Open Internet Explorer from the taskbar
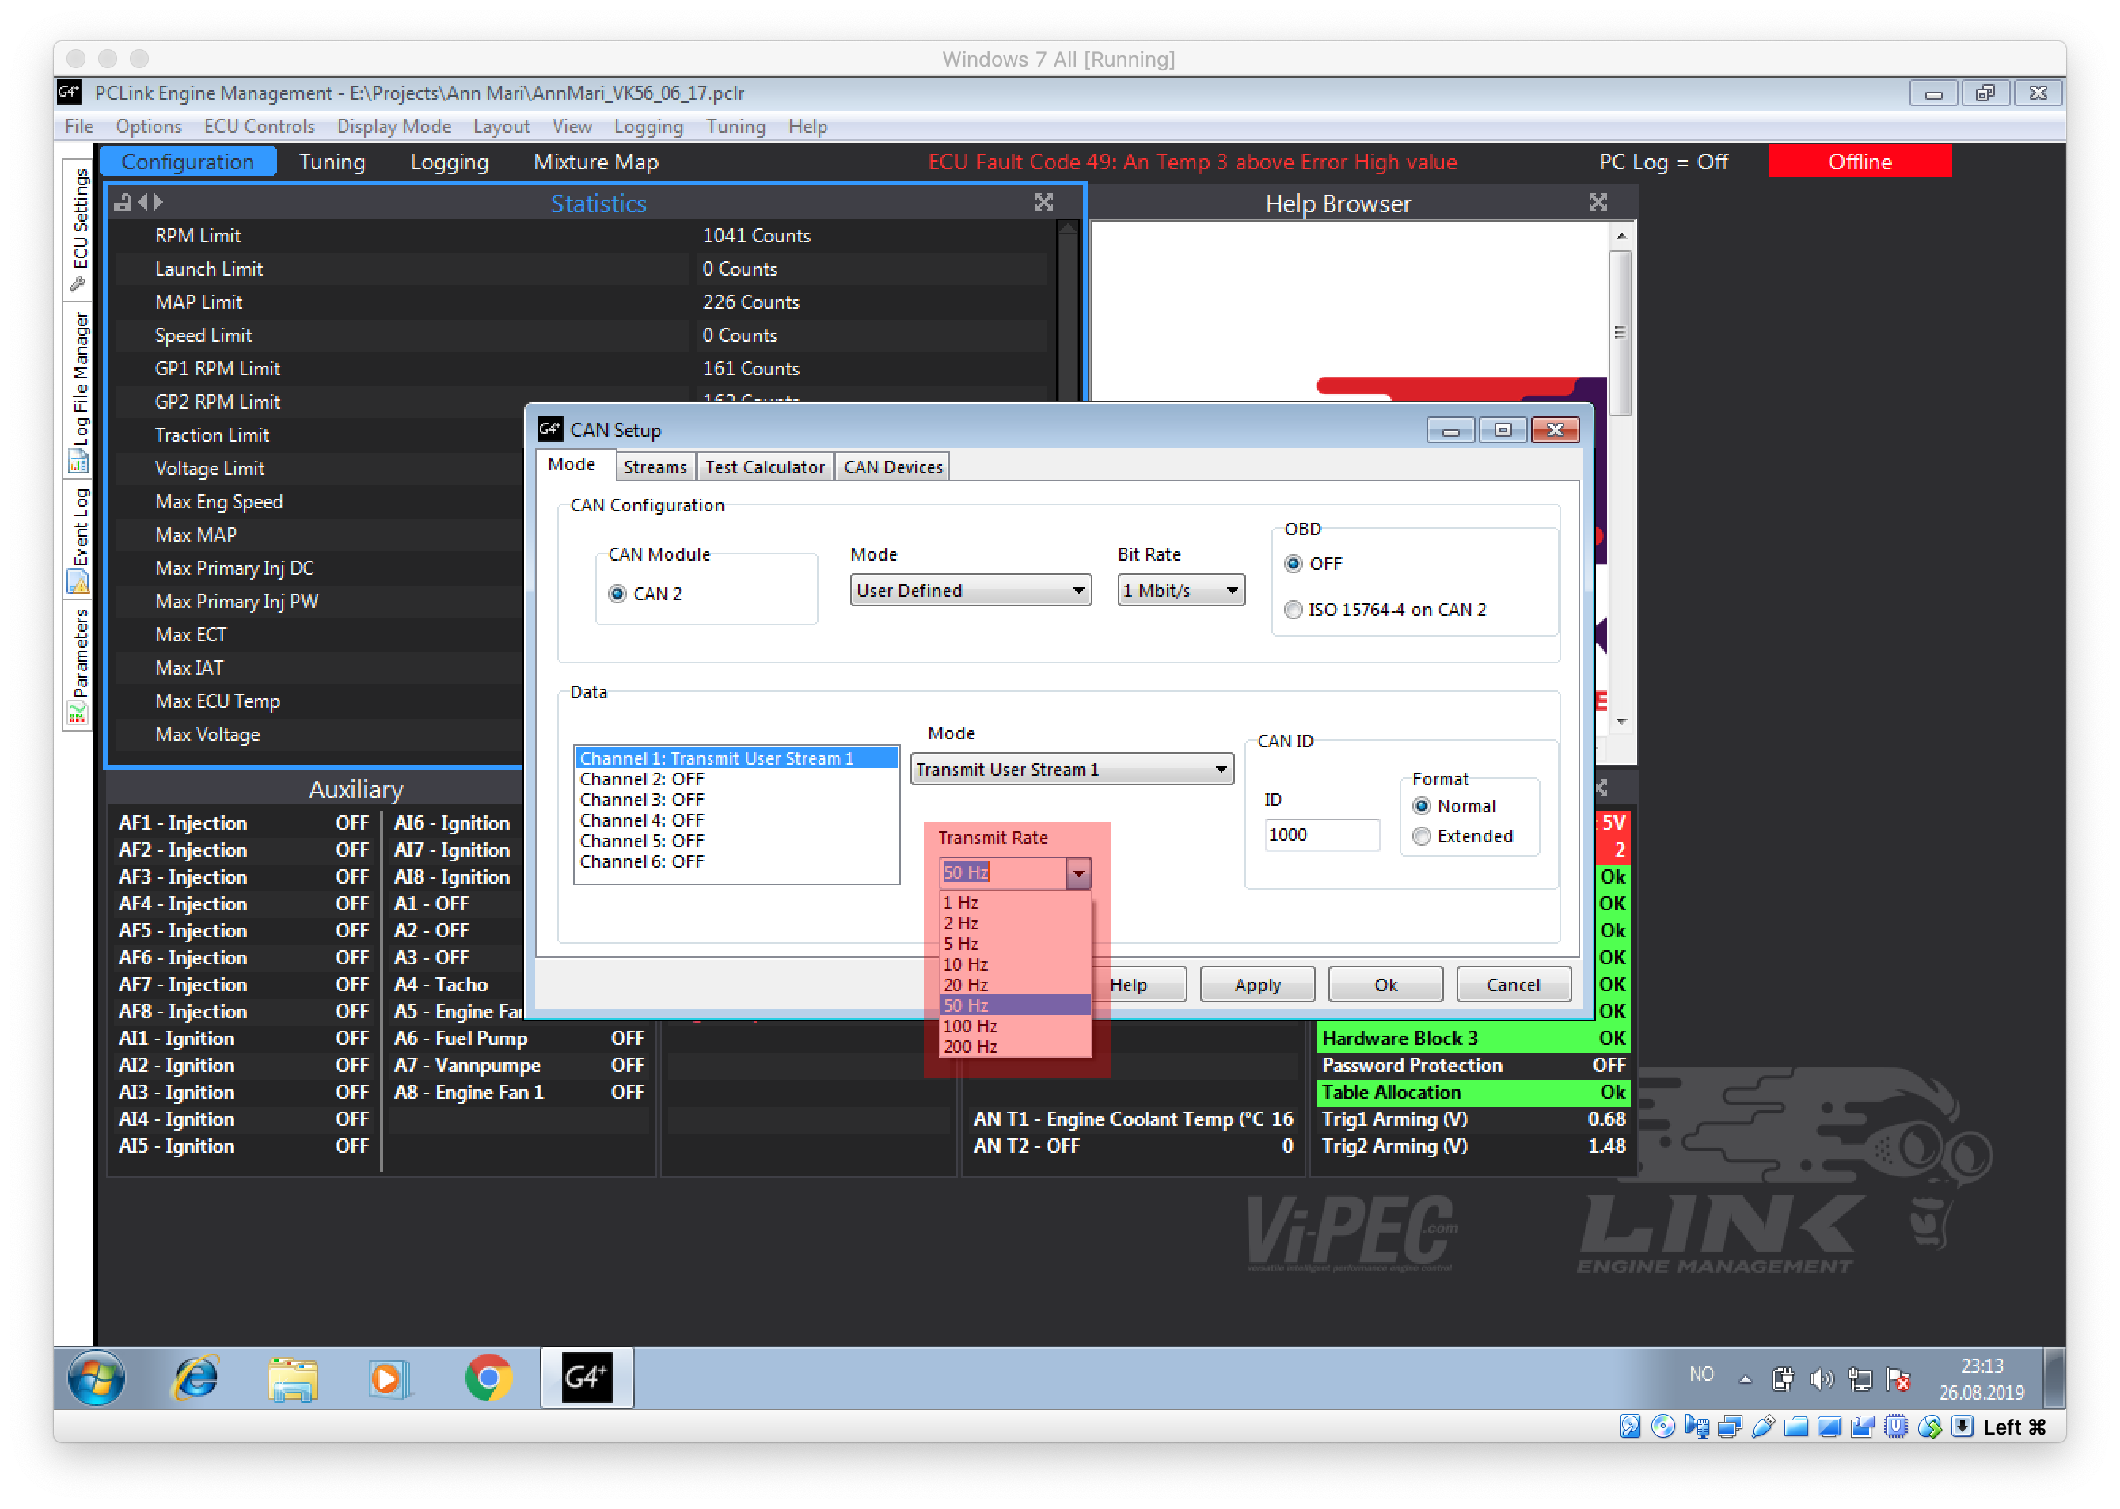This screenshot has width=2120, height=1509. click(x=195, y=1377)
